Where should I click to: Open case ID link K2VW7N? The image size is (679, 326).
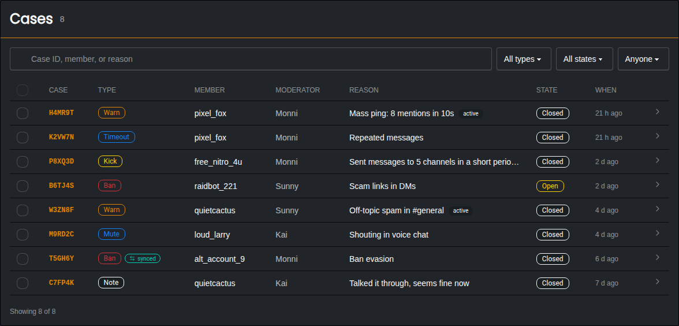pyautogui.click(x=61, y=137)
